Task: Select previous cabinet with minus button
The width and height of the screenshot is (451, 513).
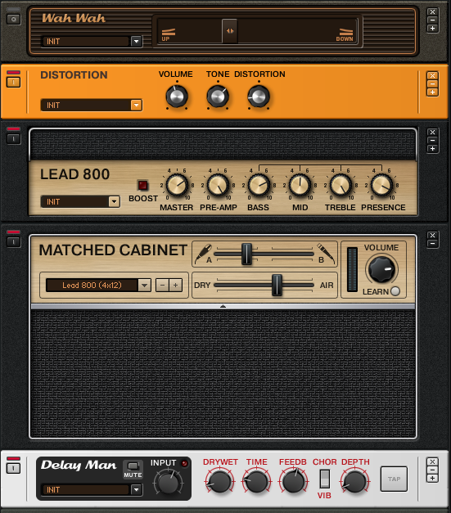Action: pos(162,286)
